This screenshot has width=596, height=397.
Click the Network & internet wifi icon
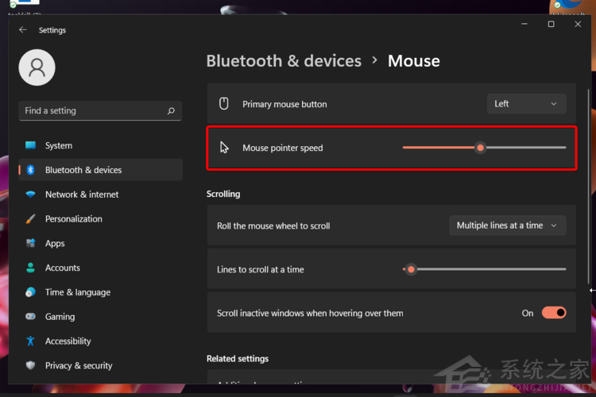point(30,195)
